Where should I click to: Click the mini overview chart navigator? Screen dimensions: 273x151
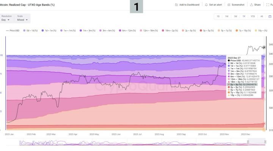(x=136, y=142)
